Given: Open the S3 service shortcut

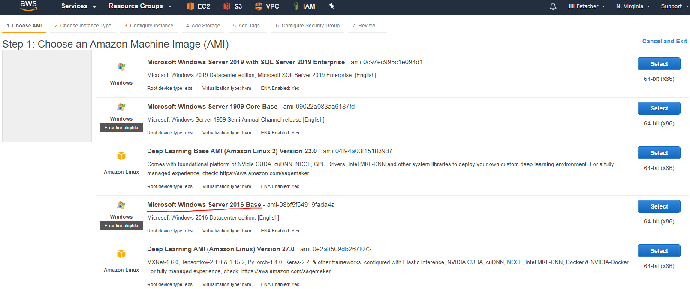Looking at the screenshot, I should (x=233, y=6).
